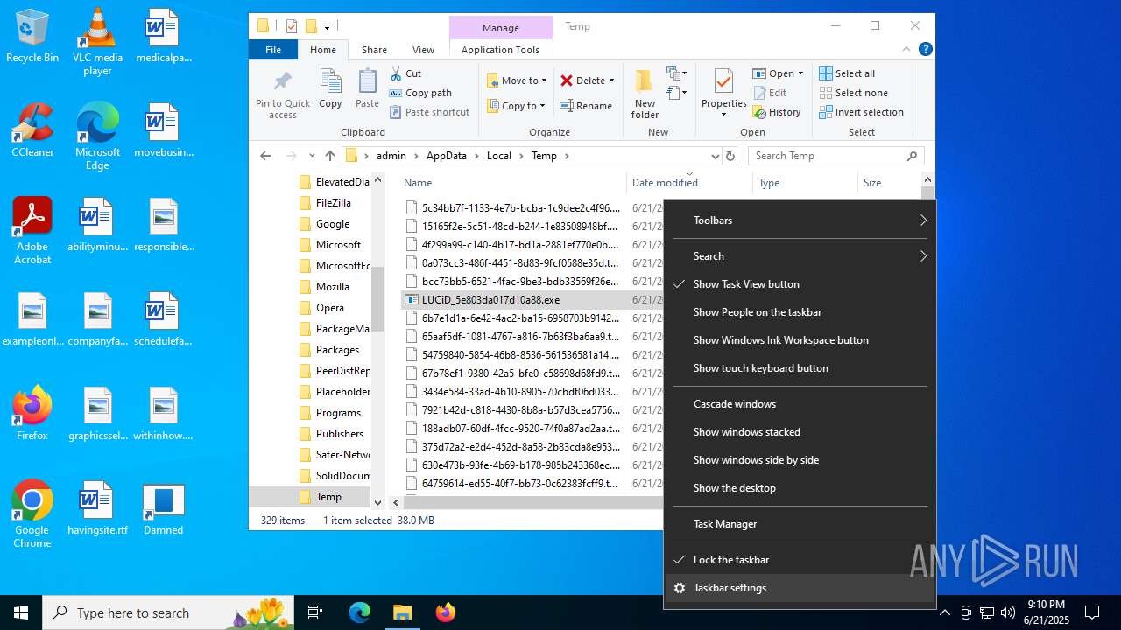Expand the Delete dropdown arrow
1121x630 pixels.
click(x=611, y=80)
